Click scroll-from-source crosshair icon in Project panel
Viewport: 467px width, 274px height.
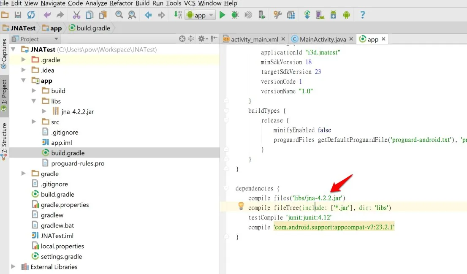pos(182,39)
